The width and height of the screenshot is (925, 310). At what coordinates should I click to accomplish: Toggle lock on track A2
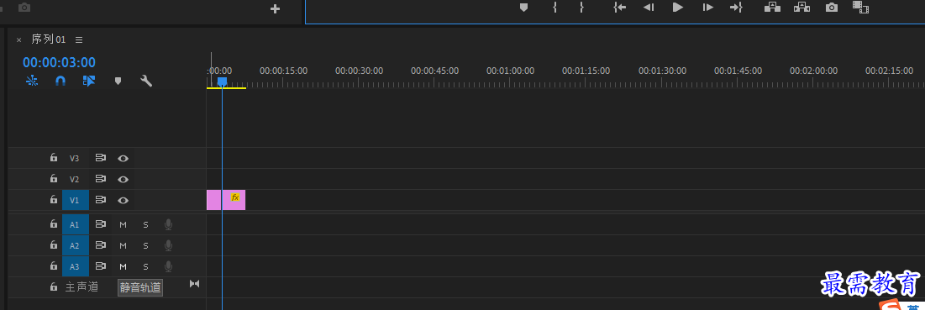click(x=54, y=245)
